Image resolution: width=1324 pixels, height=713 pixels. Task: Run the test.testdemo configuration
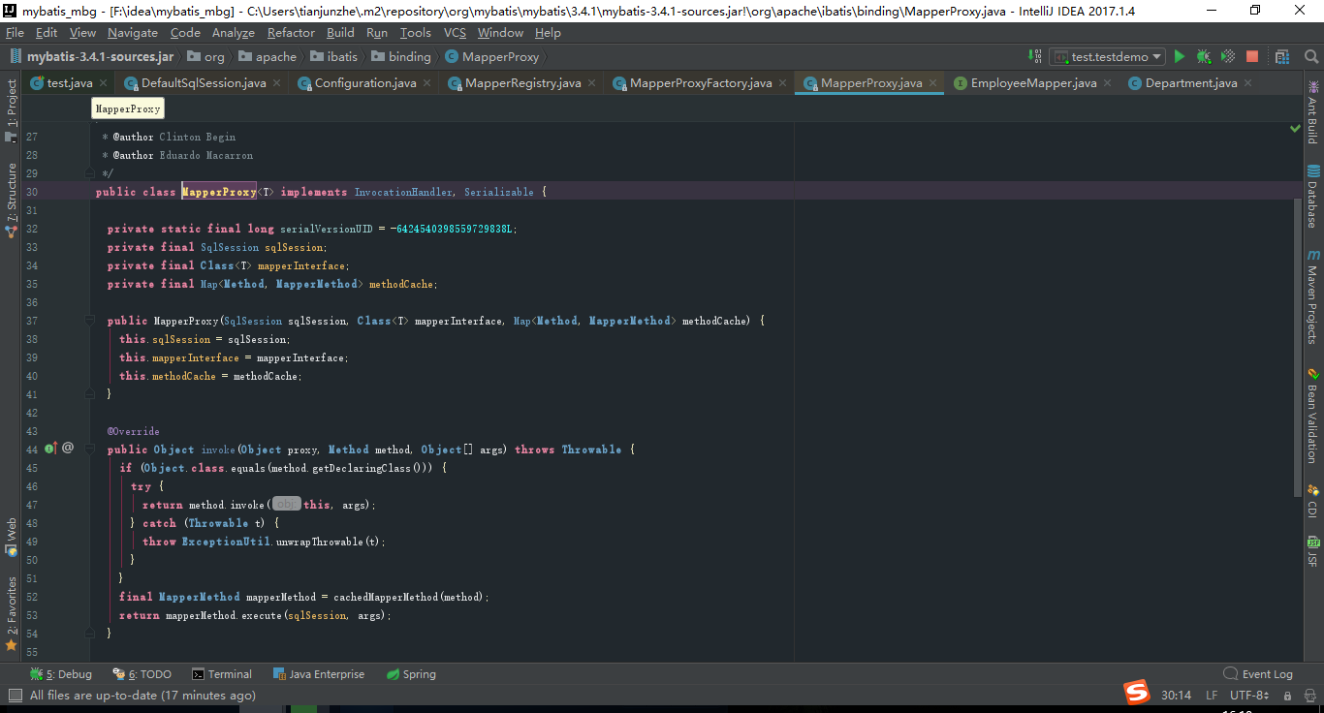tap(1179, 56)
